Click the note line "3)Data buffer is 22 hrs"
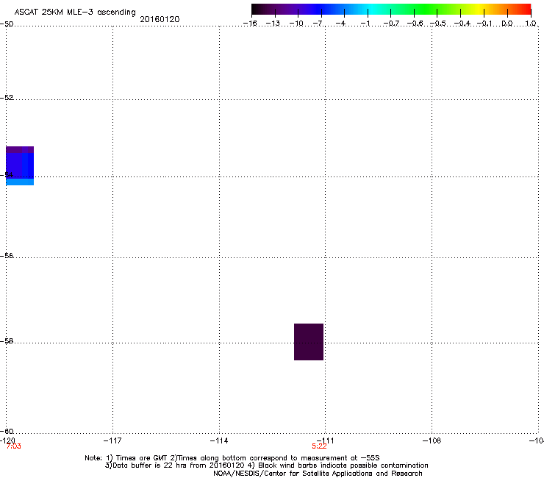This screenshot has height=478, width=544. click(266, 465)
